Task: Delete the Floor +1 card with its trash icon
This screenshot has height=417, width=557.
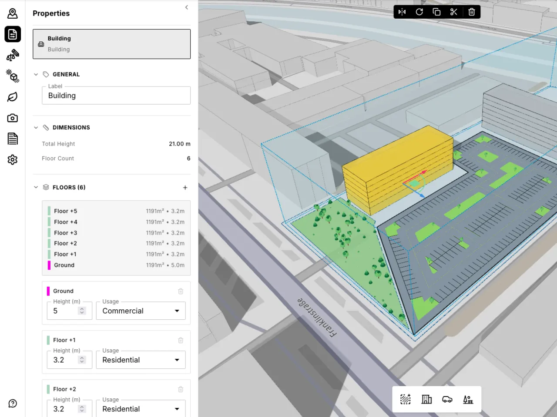Action: [x=181, y=340]
